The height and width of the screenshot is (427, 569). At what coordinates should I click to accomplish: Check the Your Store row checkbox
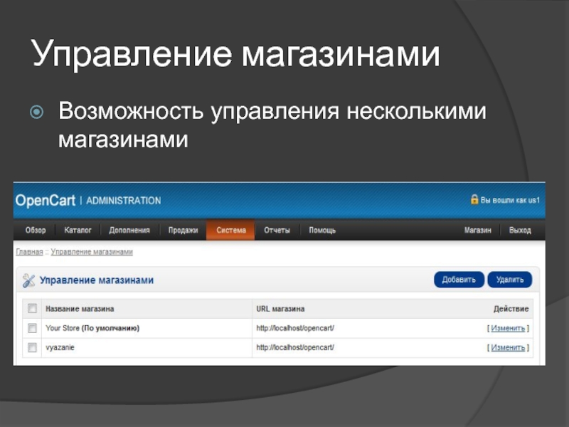(x=32, y=328)
